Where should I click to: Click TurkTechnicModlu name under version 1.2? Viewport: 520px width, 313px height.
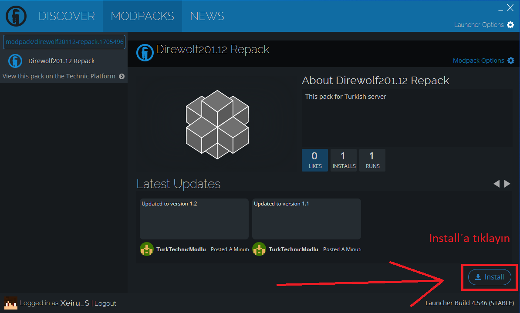tap(181, 249)
